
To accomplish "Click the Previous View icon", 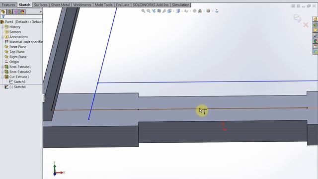I will coord(154,11).
